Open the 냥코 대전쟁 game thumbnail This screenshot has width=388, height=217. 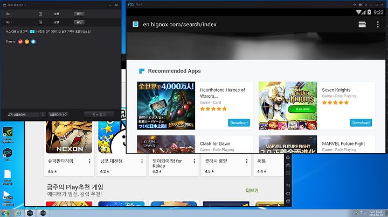click(112, 137)
